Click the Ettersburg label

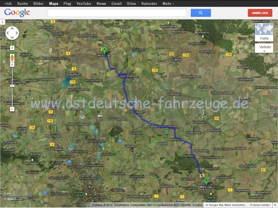(189, 156)
